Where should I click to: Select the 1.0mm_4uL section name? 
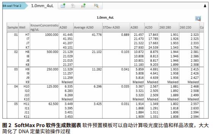tap(43, 6)
